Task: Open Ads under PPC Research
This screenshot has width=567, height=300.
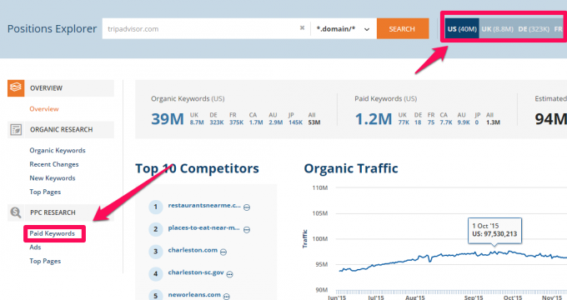Action: [x=35, y=247]
